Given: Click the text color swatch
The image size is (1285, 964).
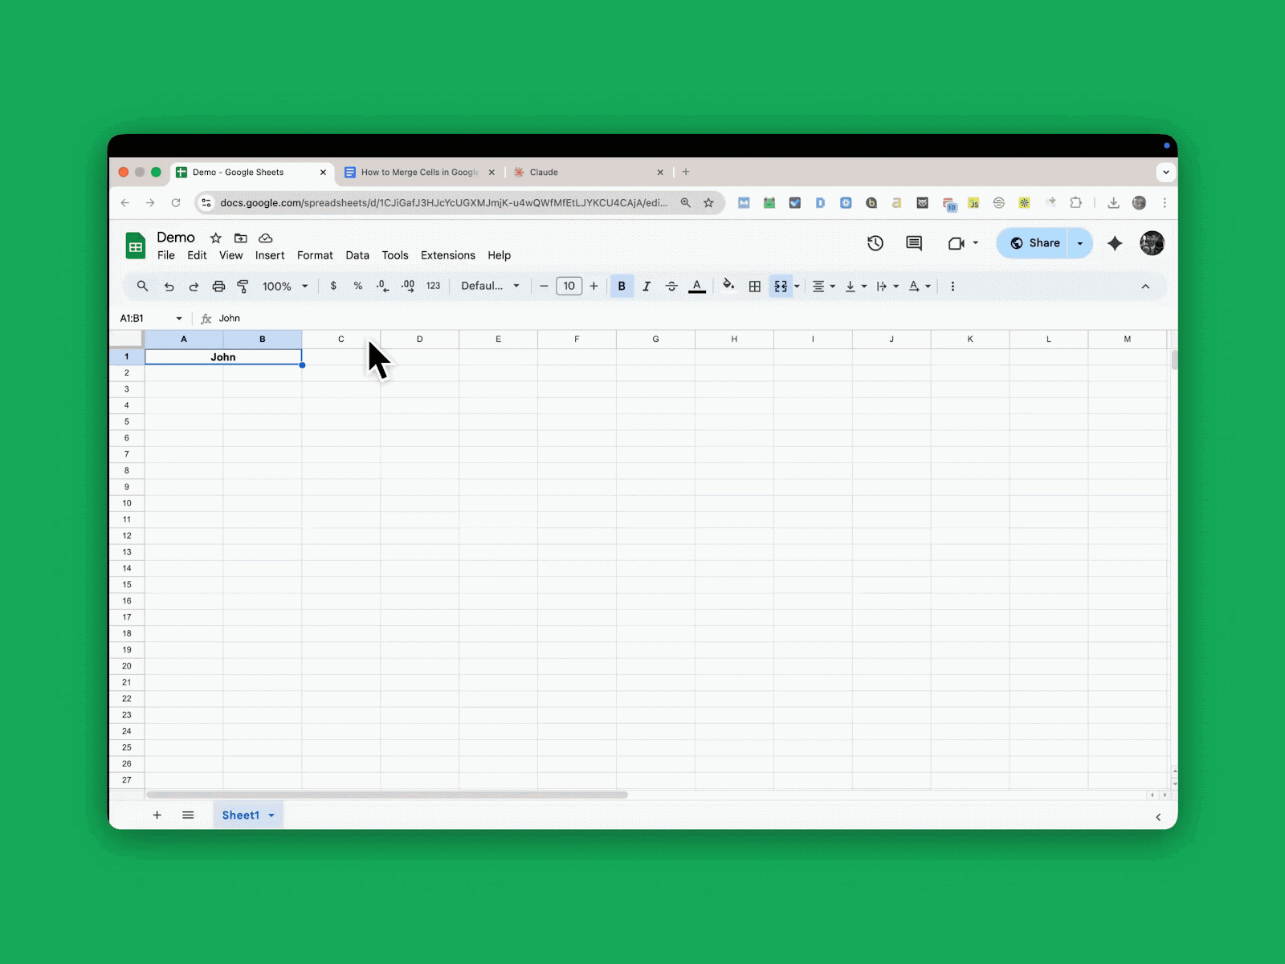Looking at the screenshot, I should tap(697, 286).
